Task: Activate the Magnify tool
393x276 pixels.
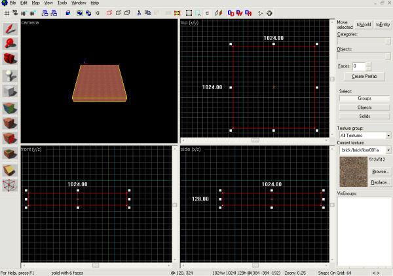Action: (x=10, y=44)
